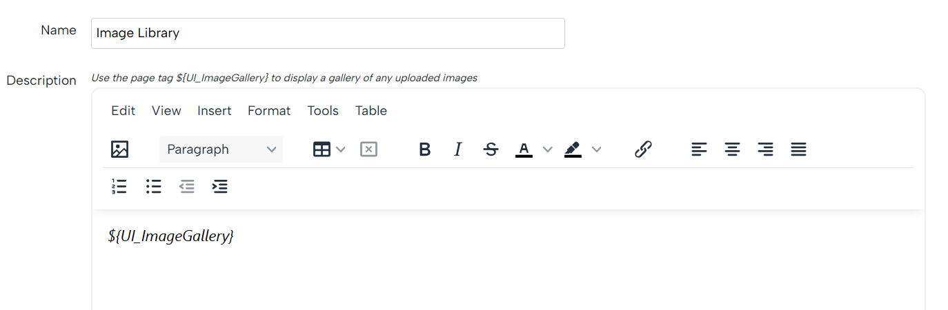This screenshot has height=310, width=948.
Task: Open the Tools menu
Action: (323, 111)
